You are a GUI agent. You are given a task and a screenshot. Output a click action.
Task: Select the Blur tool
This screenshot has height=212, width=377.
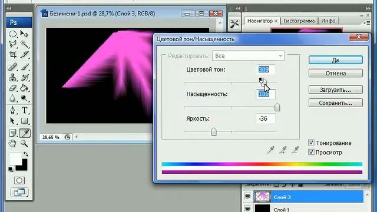click(x=13, y=98)
